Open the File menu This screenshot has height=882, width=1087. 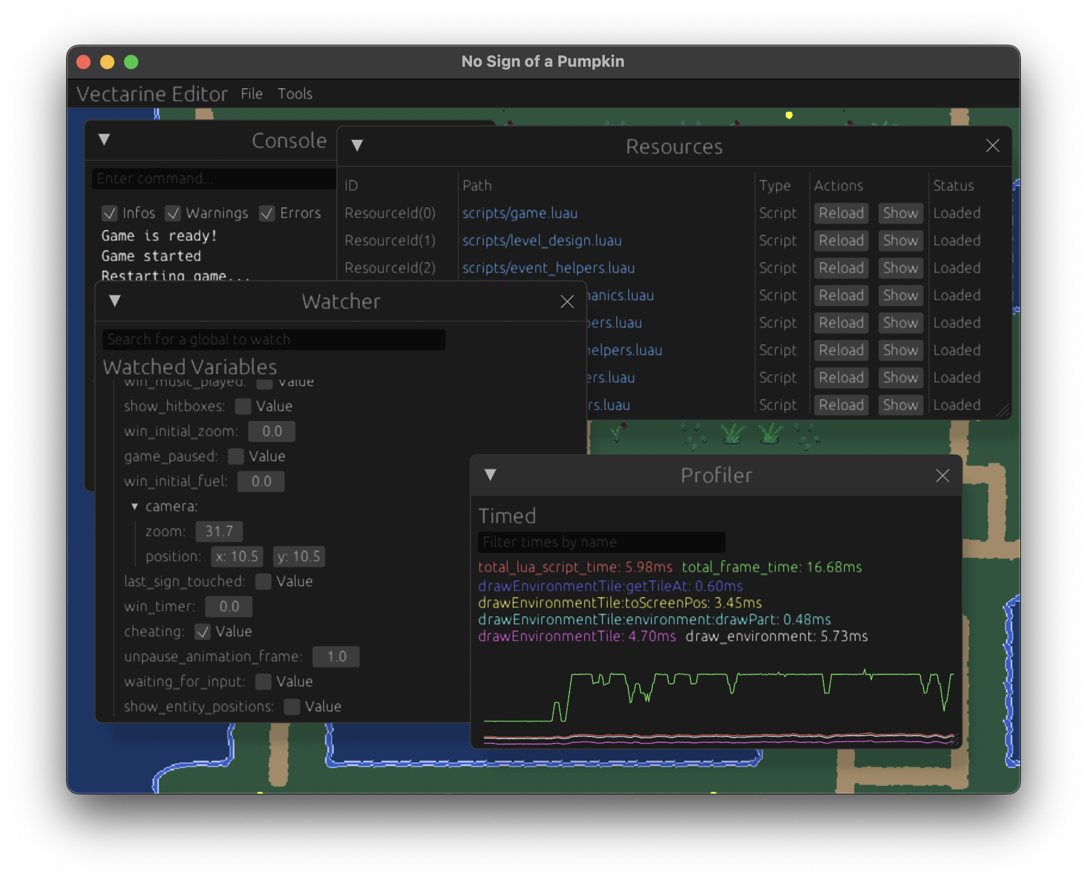[x=251, y=94]
